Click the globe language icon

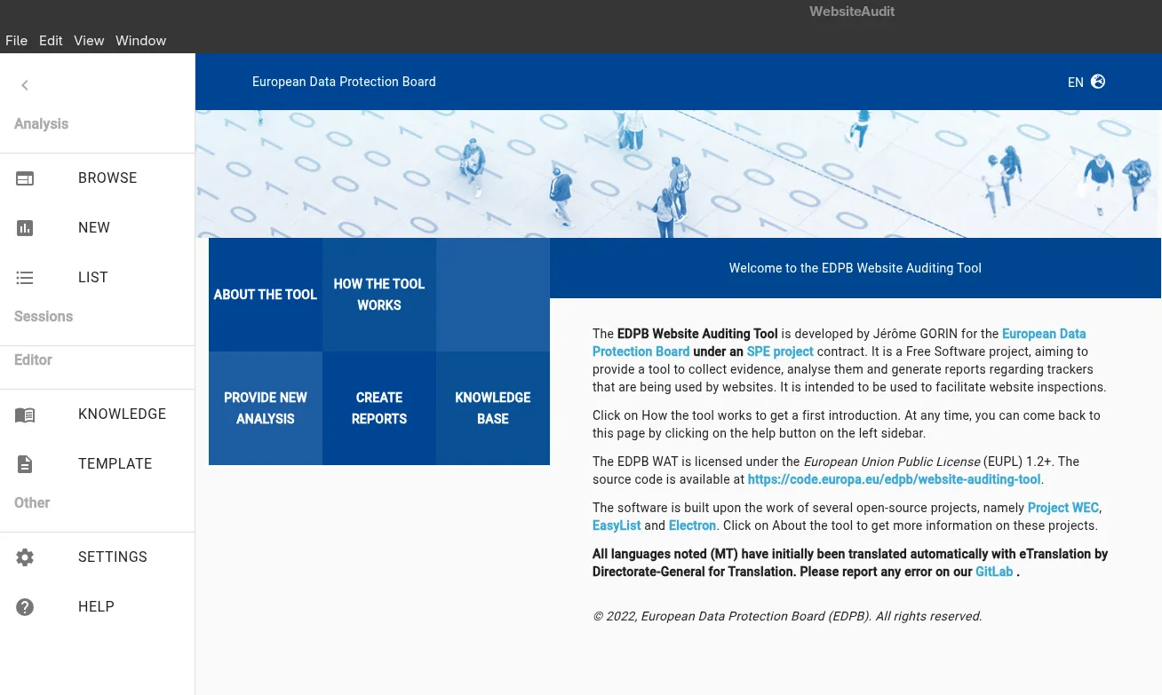[x=1098, y=82]
